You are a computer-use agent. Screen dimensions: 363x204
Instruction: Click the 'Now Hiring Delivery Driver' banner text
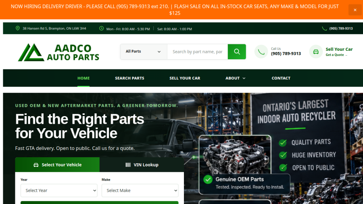point(175,10)
